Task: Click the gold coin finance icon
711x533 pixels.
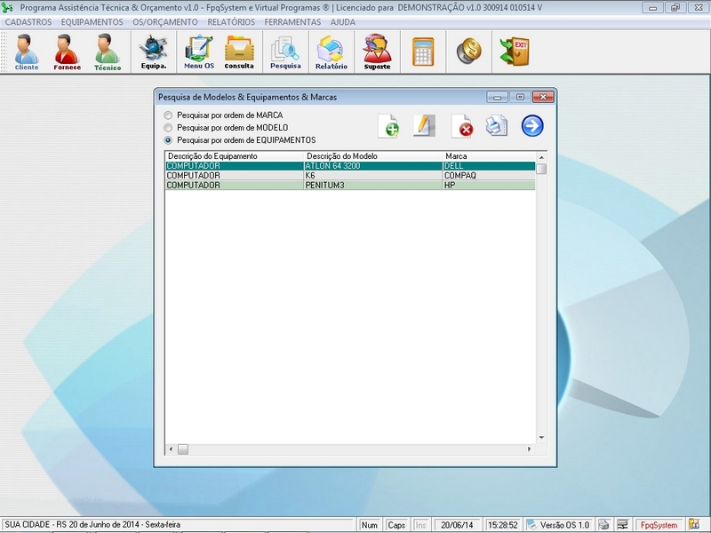Action: point(469,52)
